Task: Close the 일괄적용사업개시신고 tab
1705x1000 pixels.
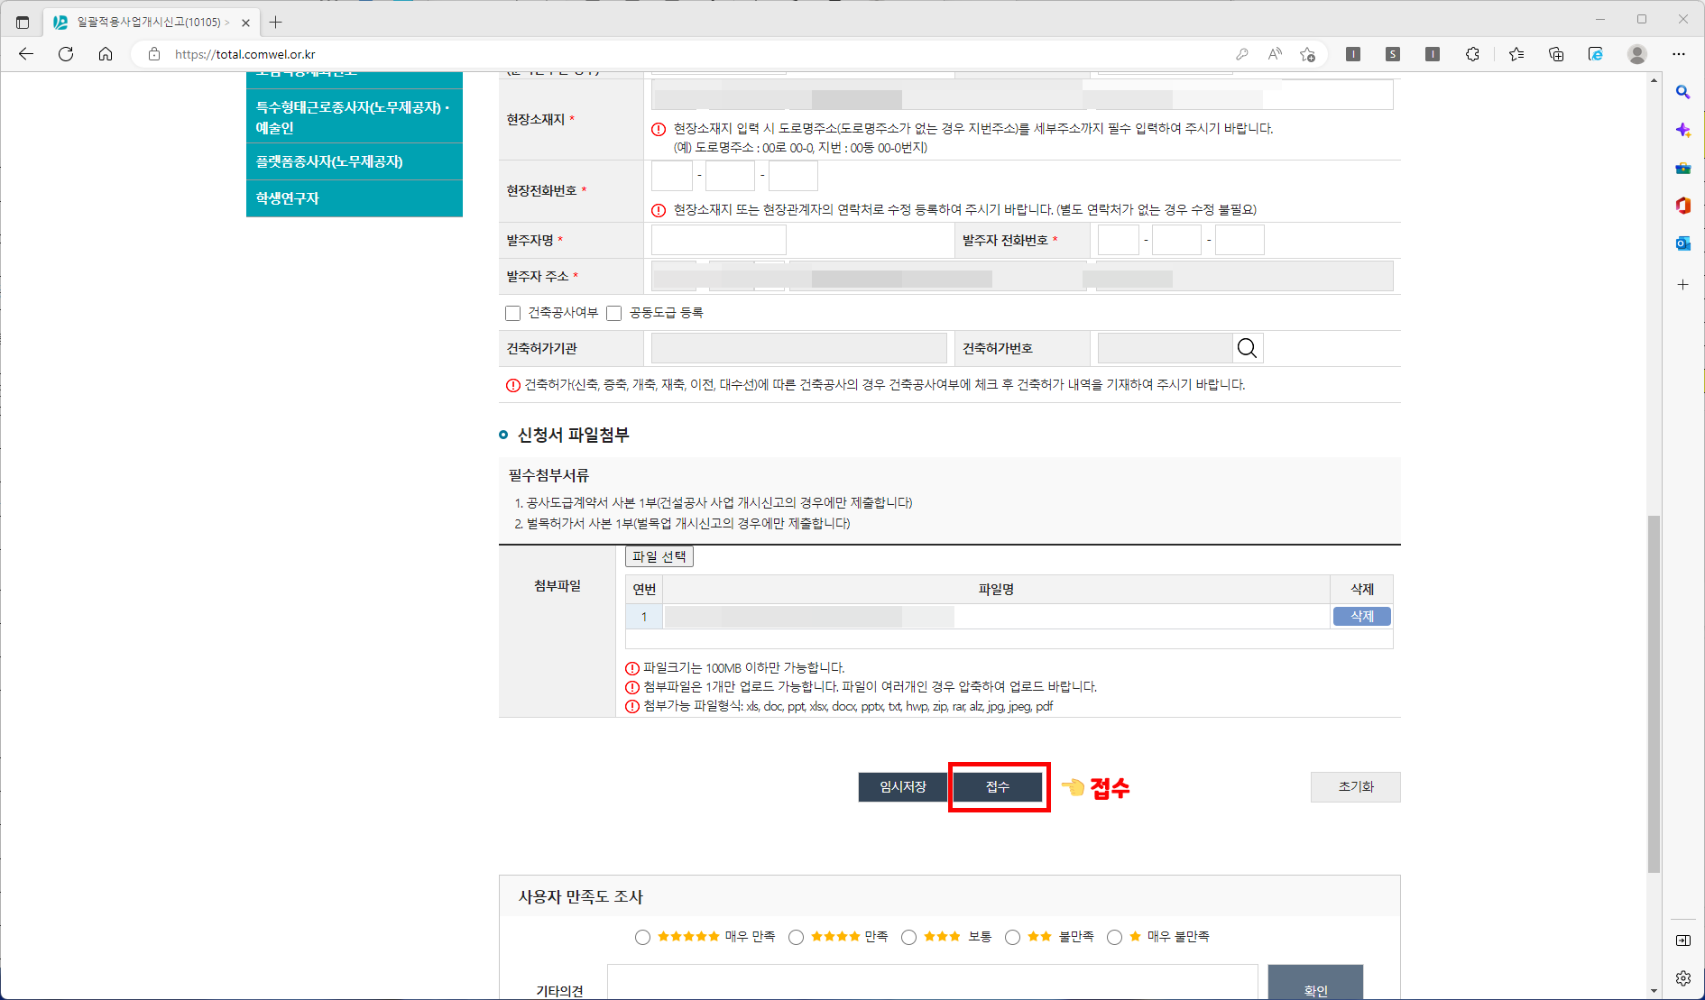Action: (245, 23)
